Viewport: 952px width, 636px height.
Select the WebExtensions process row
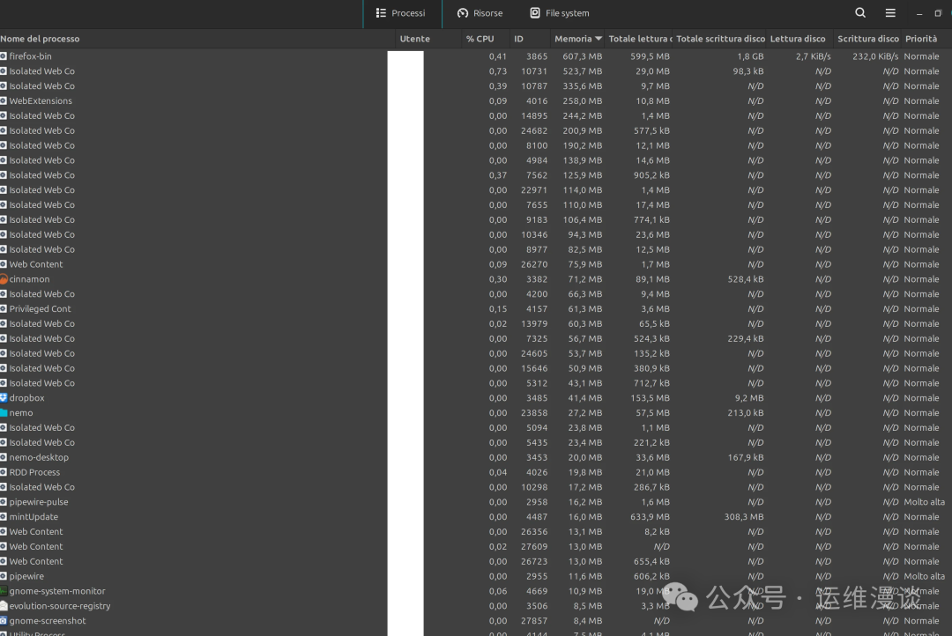pyautogui.click(x=476, y=100)
